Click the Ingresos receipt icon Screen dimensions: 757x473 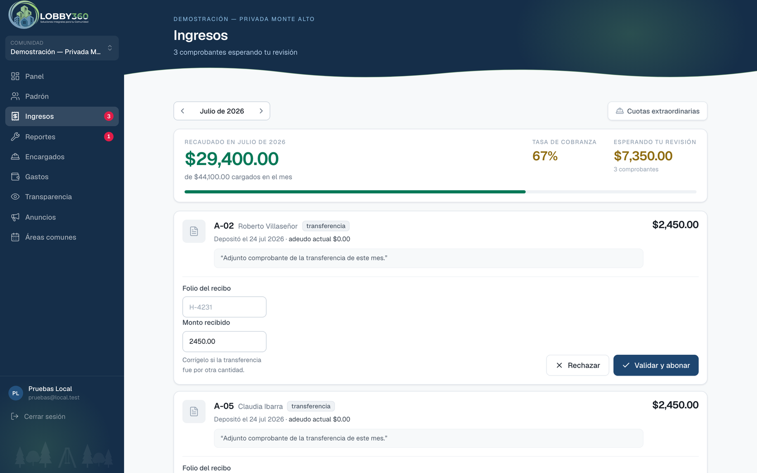pos(15,116)
